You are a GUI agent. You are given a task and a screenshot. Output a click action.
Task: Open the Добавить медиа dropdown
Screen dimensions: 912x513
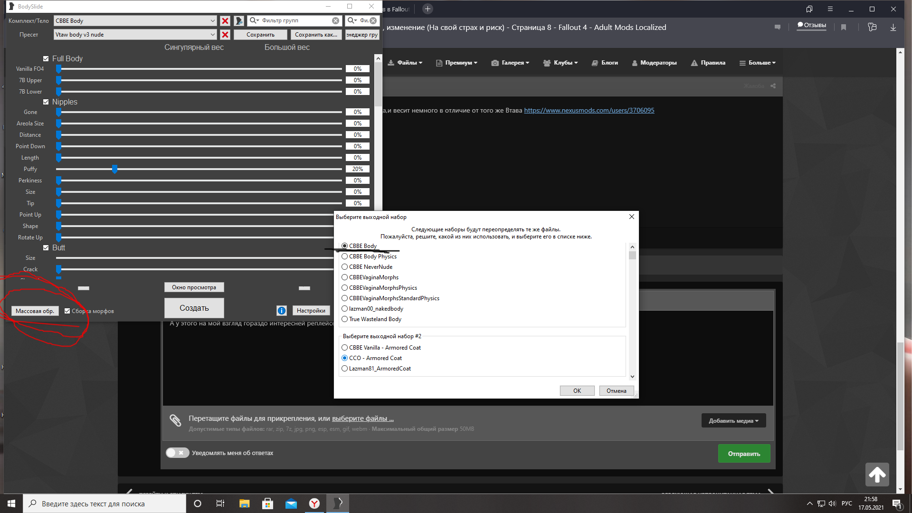(x=733, y=421)
